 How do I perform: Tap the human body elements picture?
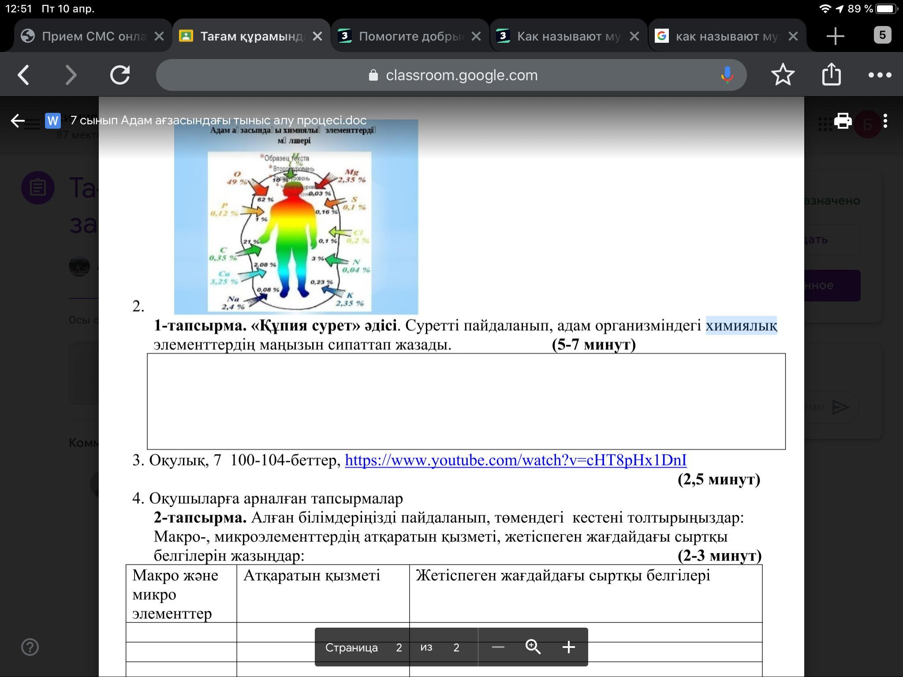(x=295, y=217)
